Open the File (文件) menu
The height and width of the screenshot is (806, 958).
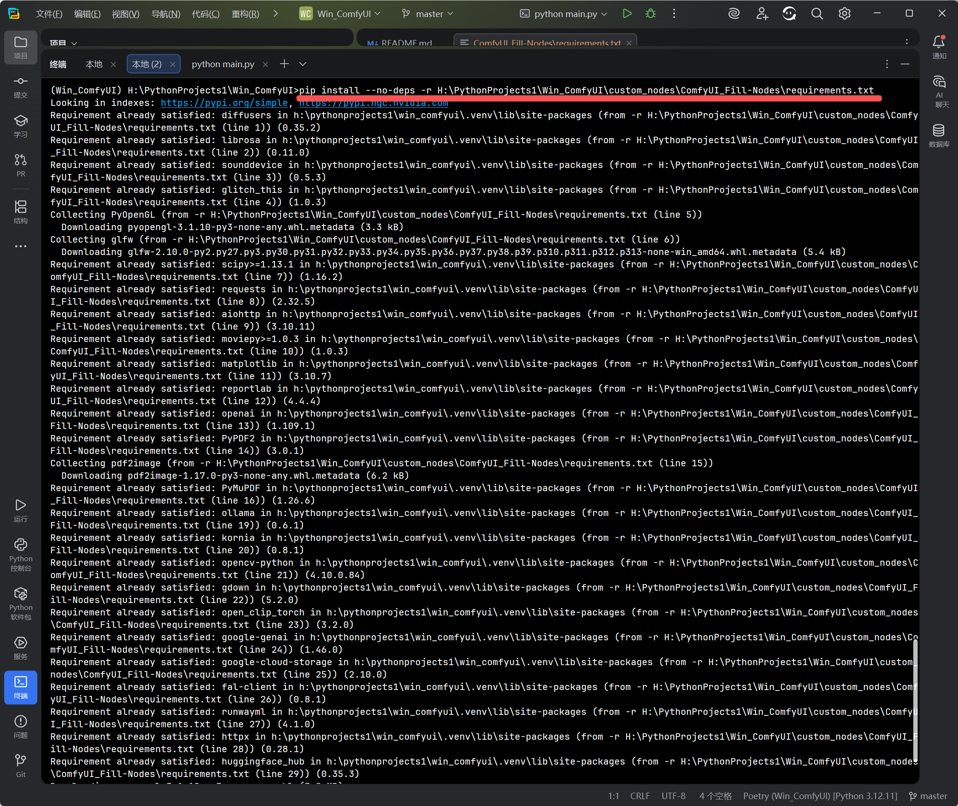click(49, 14)
